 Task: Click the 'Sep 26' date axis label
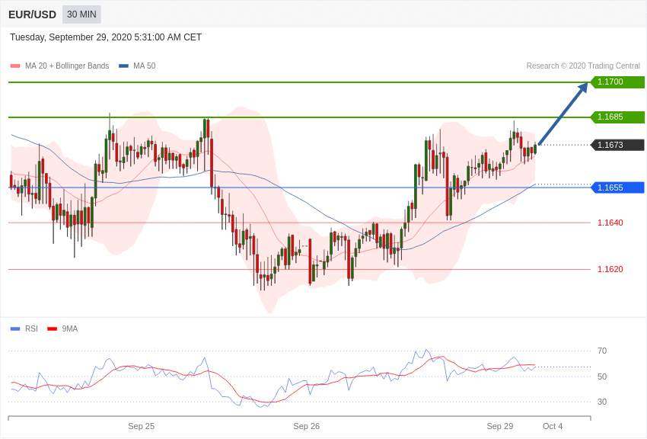point(306,426)
